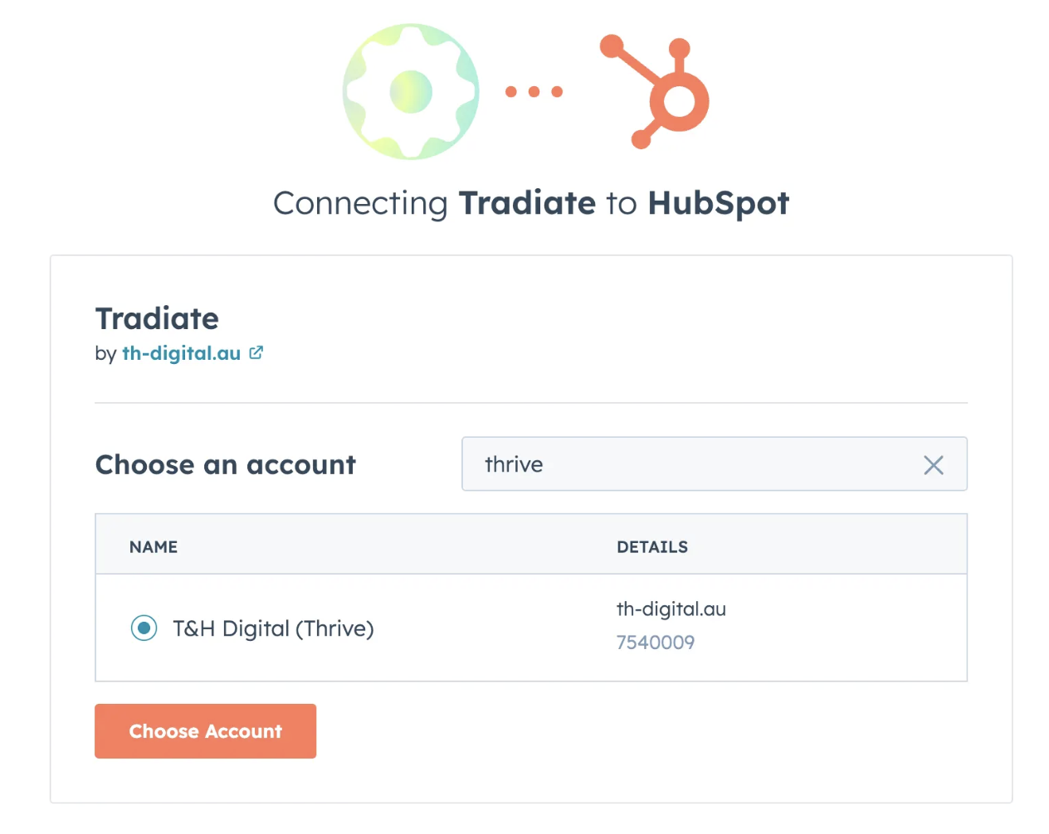
Task: Open the external link icon beside th-digital.au
Action: click(x=256, y=353)
